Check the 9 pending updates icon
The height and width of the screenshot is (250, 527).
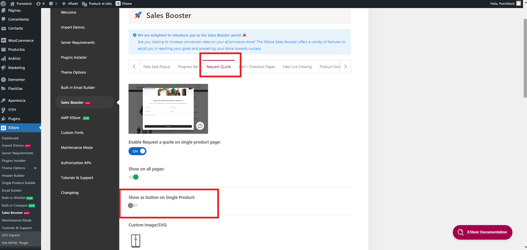pyautogui.click(x=40, y=3)
